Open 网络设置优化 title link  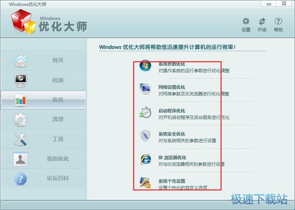tap(172, 87)
